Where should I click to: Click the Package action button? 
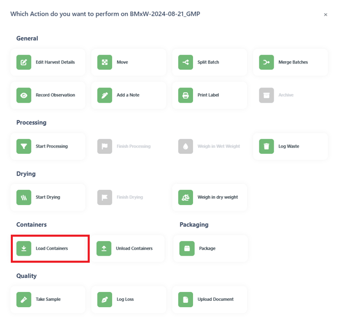pos(210,248)
